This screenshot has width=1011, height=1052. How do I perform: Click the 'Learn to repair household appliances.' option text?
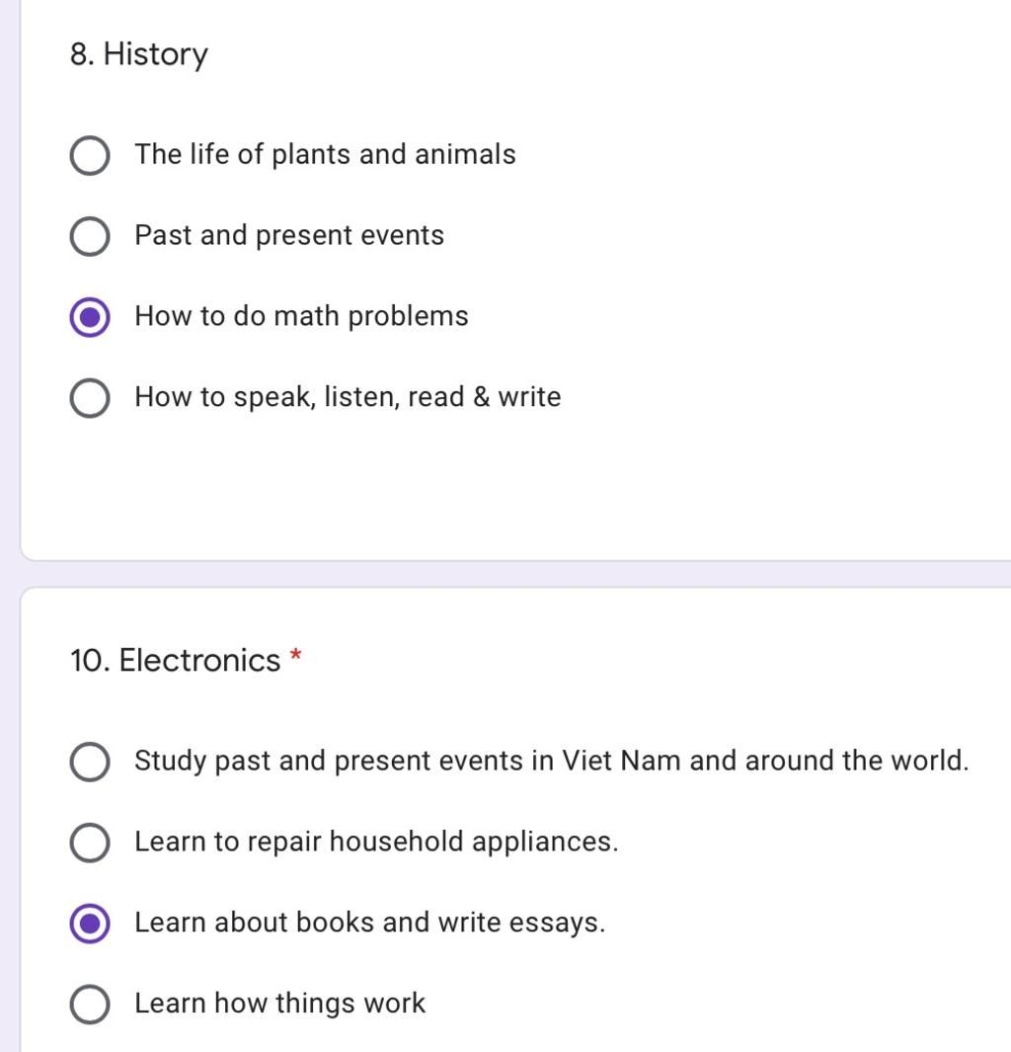376,842
